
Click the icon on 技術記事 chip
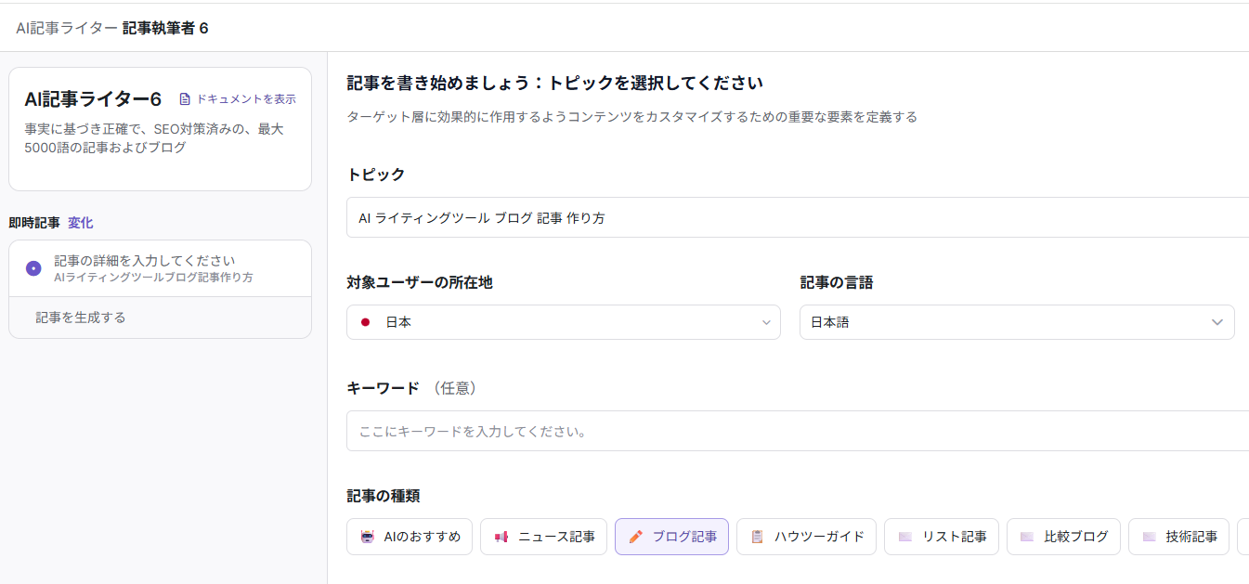click(x=1149, y=537)
